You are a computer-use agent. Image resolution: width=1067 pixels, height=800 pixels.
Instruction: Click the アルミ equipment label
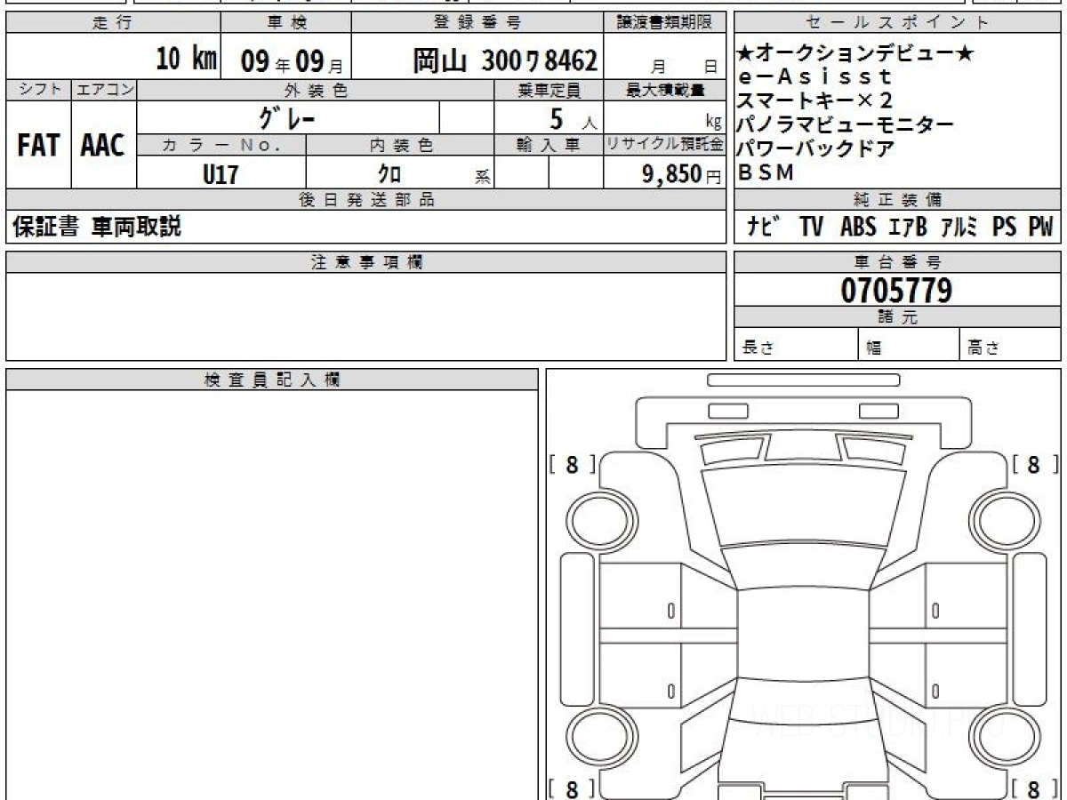958,227
